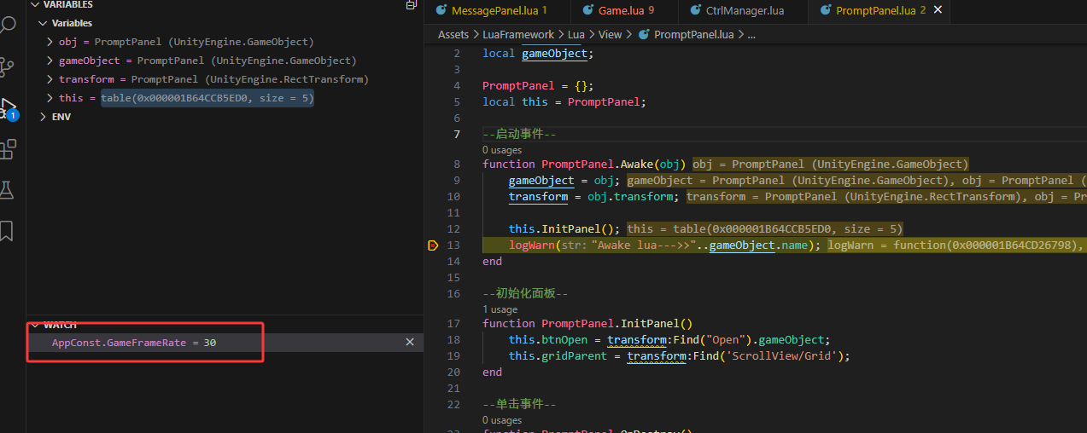Click the breadcrumb ellipsis symbol

pyautogui.click(x=751, y=35)
